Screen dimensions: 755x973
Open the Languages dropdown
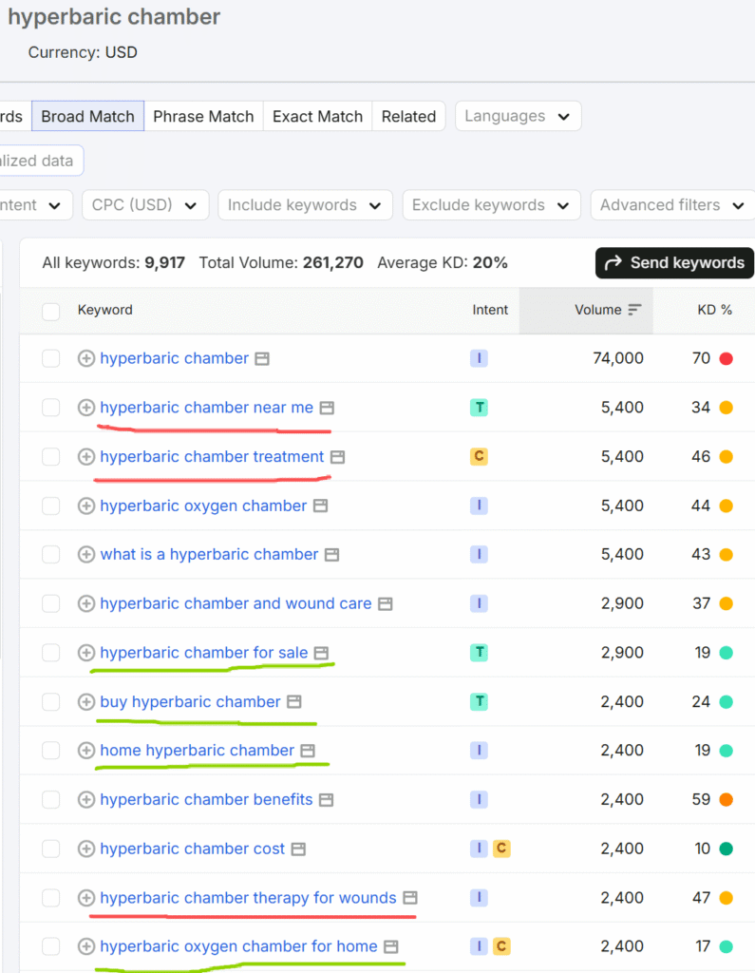(x=518, y=116)
